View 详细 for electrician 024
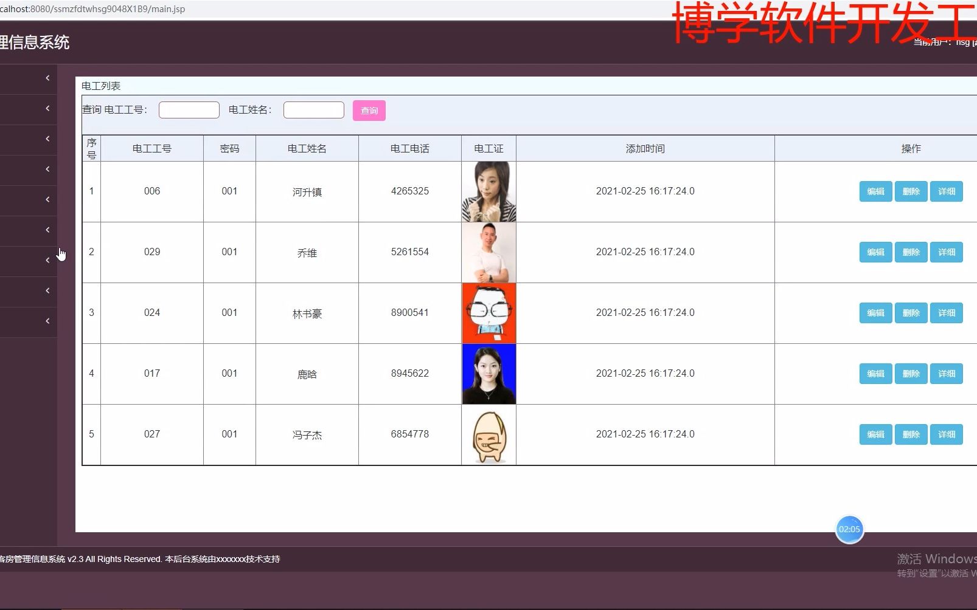The height and width of the screenshot is (610, 977). click(x=946, y=313)
